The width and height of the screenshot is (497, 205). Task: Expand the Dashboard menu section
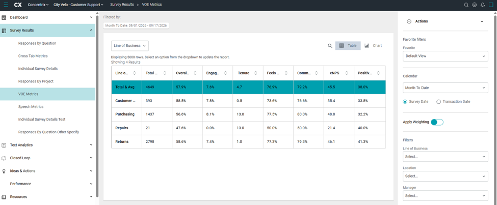pyautogui.click(x=91, y=17)
